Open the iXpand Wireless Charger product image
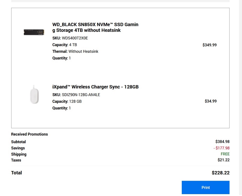The width and height of the screenshot is (242, 196). (x=34, y=95)
